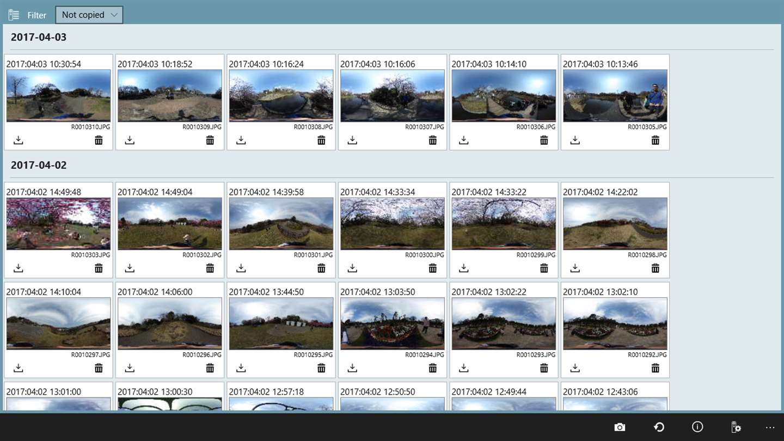
Task: Open the more options ellipsis menu
Action: [769, 427]
